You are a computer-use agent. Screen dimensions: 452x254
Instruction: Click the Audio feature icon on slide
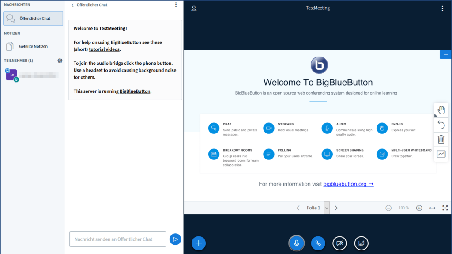327,128
